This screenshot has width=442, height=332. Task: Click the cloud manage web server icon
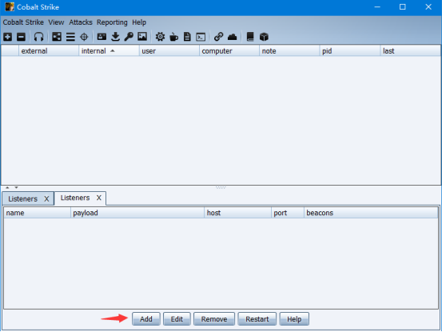tap(233, 37)
